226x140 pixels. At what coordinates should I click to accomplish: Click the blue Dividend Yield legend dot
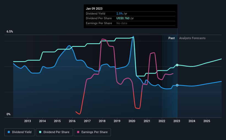coord(9,132)
